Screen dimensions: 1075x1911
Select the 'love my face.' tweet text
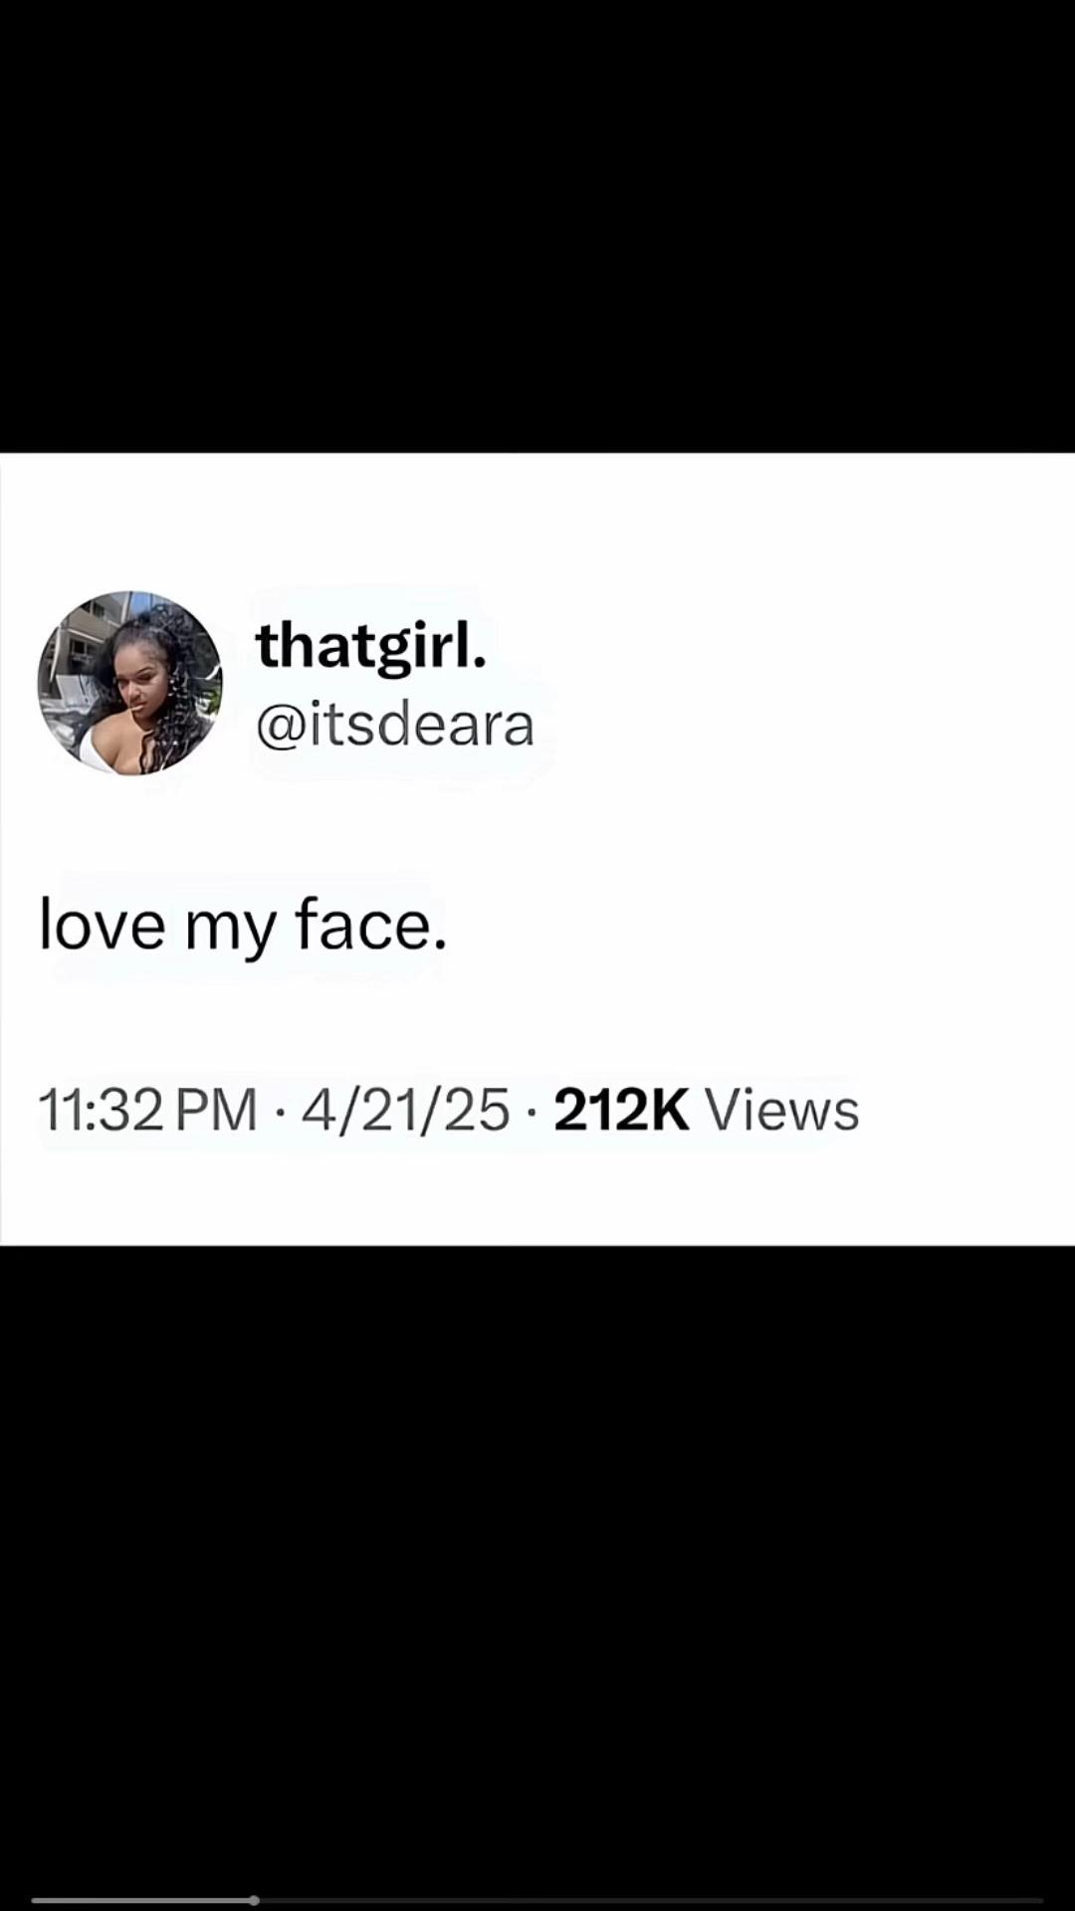[243, 926]
